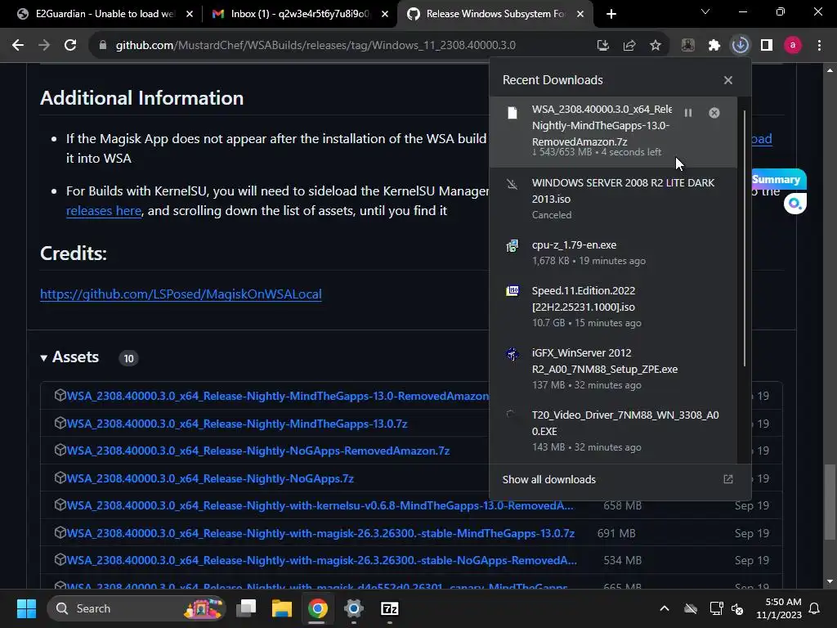Viewport: 837px width, 628px height.
Task: Bookmark this page with star icon
Action: (x=656, y=45)
